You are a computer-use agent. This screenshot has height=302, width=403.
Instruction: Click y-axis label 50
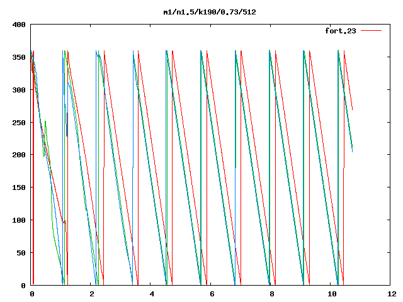[x=21, y=253]
